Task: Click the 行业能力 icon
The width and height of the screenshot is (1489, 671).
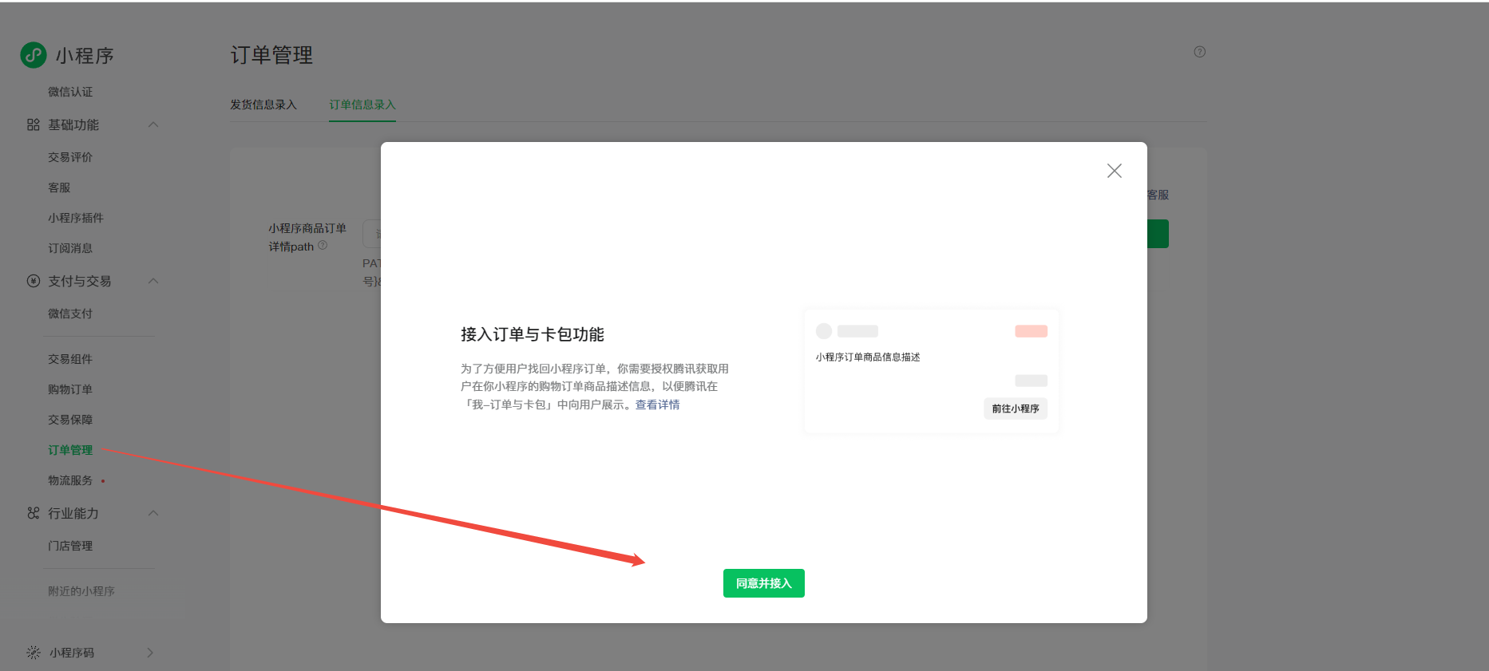Action: [x=33, y=513]
